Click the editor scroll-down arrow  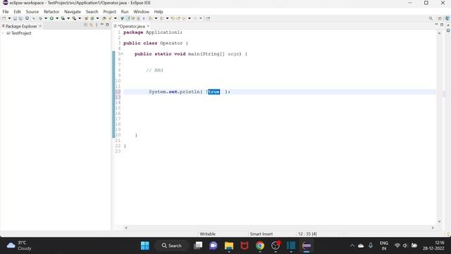[439, 222]
